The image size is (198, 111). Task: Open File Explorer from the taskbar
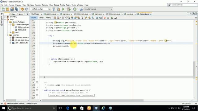pyautogui.click(x=75, y=108)
